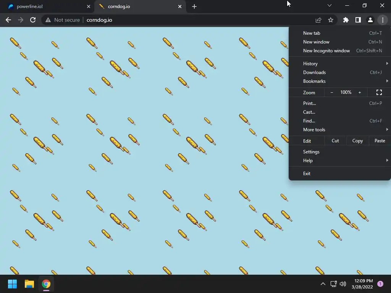Click the forward navigation arrow

coord(21,20)
